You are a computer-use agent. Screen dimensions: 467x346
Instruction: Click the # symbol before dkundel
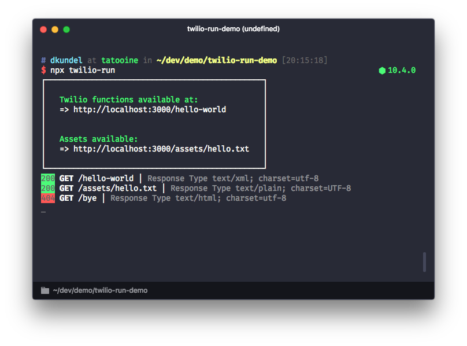coord(43,60)
